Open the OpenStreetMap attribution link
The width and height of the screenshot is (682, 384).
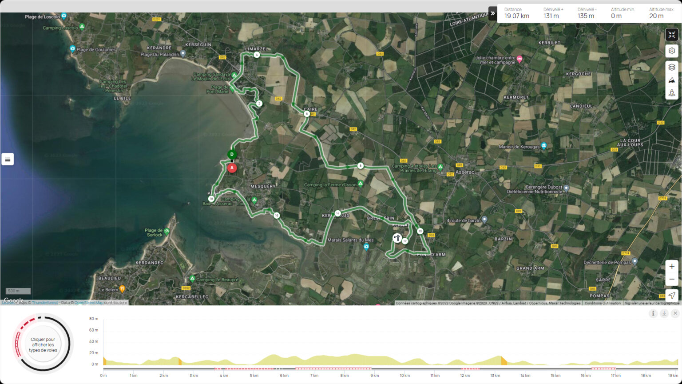coord(88,303)
